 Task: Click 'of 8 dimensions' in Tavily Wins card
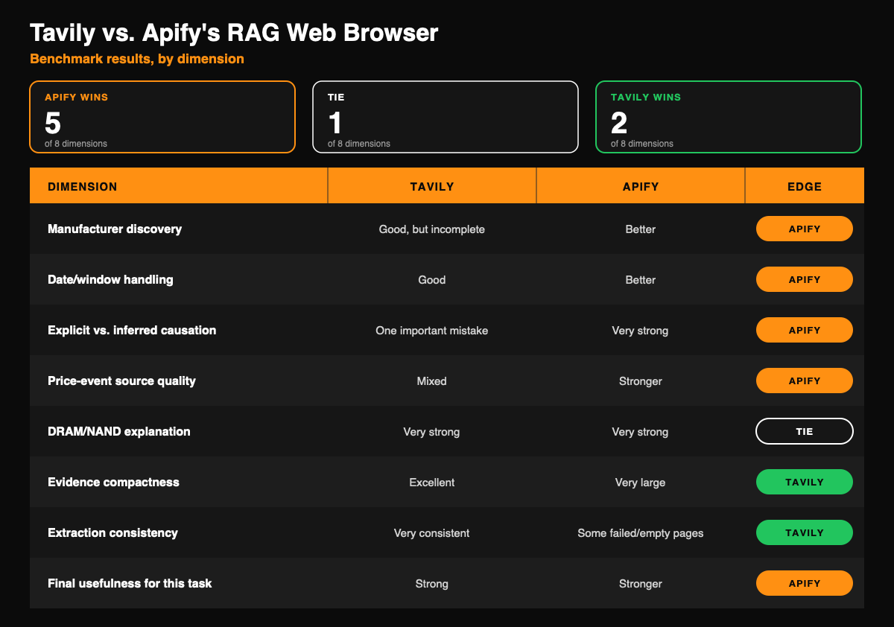click(642, 144)
